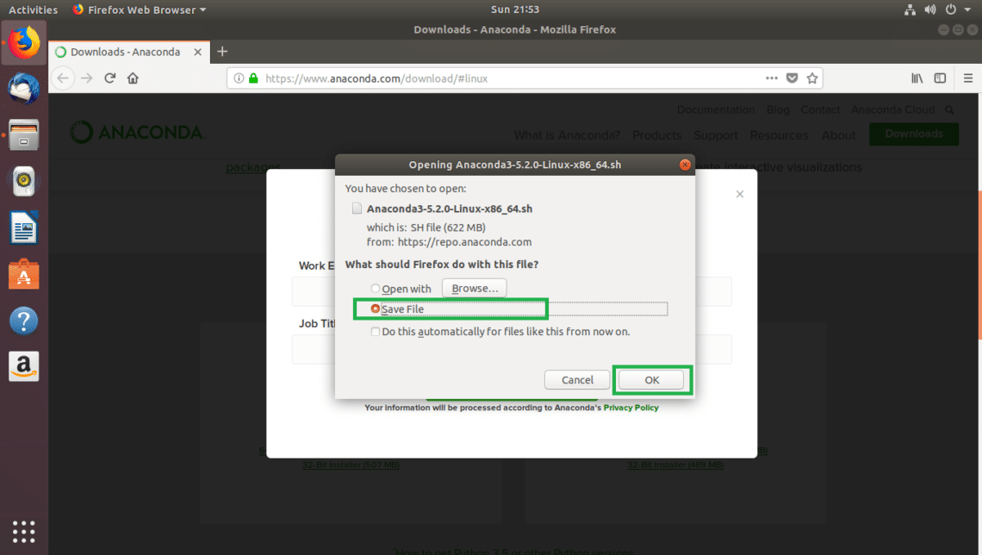Open the Firefox hamburger menu
This screenshot has height=555, width=982.
(x=967, y=78)
